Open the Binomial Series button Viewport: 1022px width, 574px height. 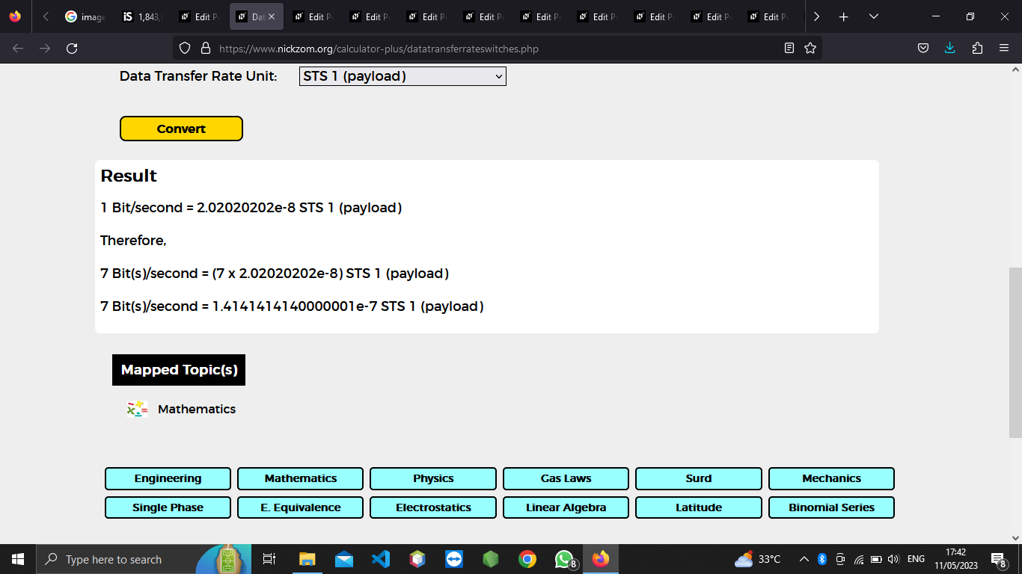831,507
